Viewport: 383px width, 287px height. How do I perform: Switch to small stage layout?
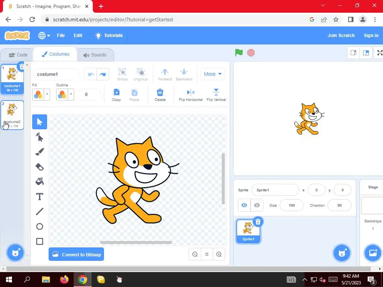pyautogui.click(x=353, y=53)
